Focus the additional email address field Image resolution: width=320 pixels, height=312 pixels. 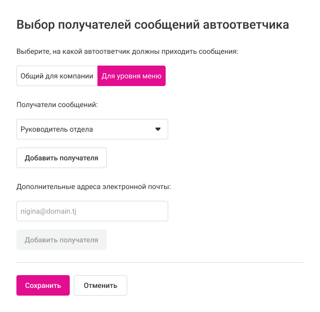[x=92, y=211]
